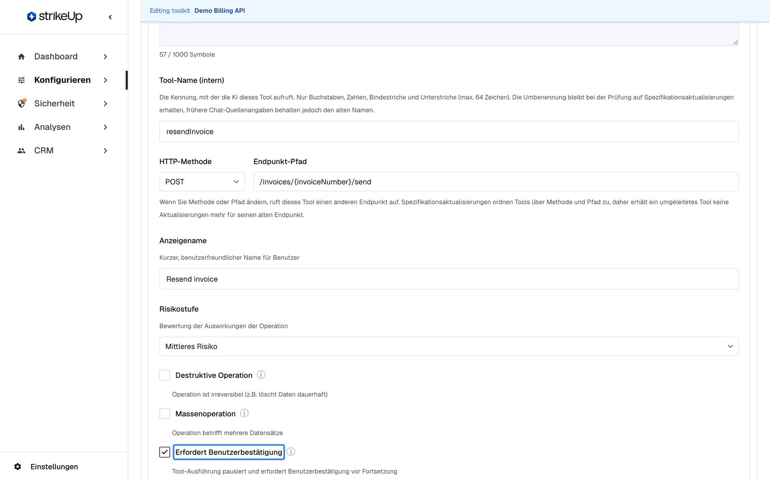Expand the CRM chevron
The height and width of the screenshot is (481, 770).
tap(105, 150)
